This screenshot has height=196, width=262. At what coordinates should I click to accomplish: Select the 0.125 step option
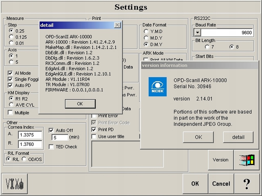tap(11, 37)
